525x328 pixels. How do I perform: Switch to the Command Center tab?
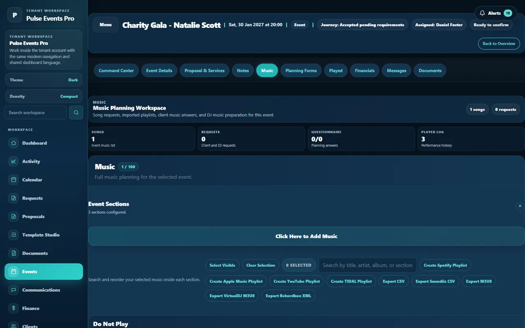click(116, 71)
